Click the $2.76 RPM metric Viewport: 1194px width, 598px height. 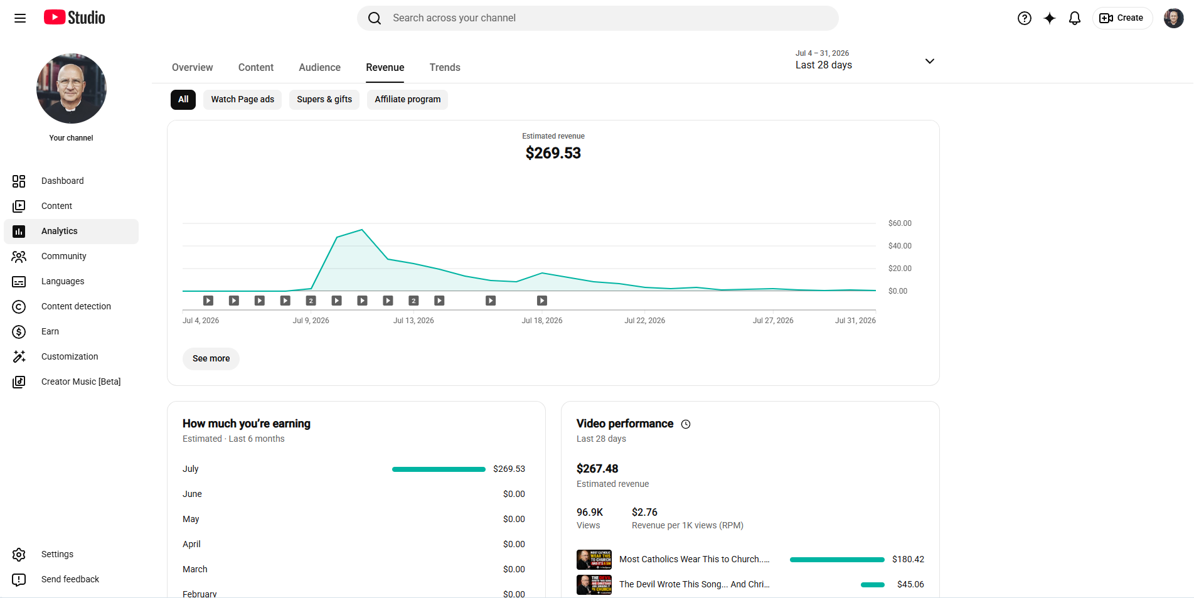[x=688, y=518]
